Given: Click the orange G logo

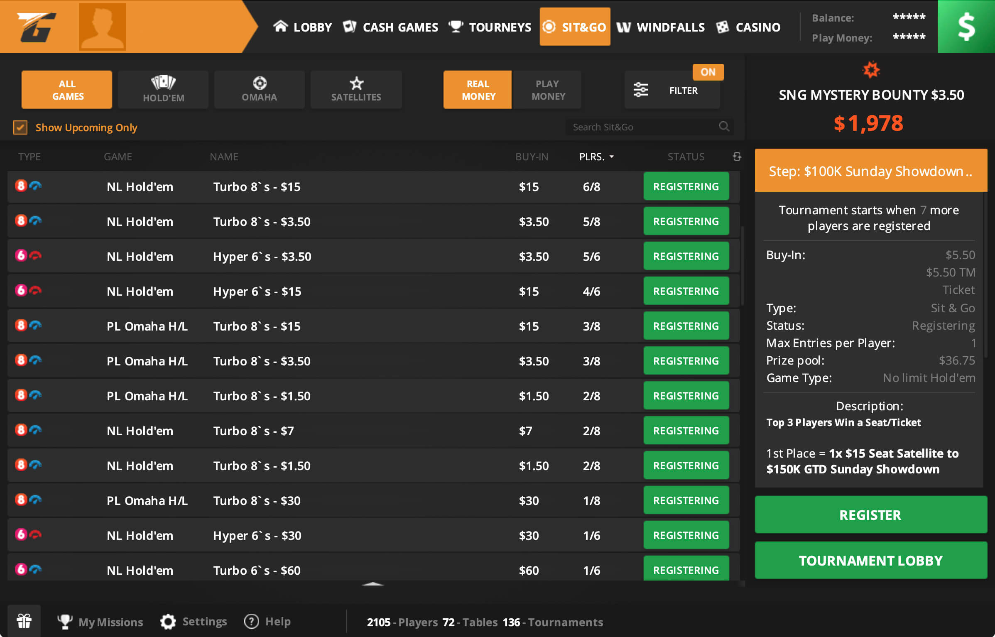Looking at the screenshot, I should click(x=37, y=27).
